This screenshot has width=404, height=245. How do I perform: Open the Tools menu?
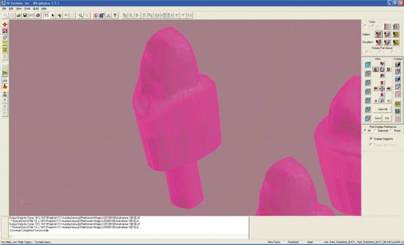click(27, 9)
